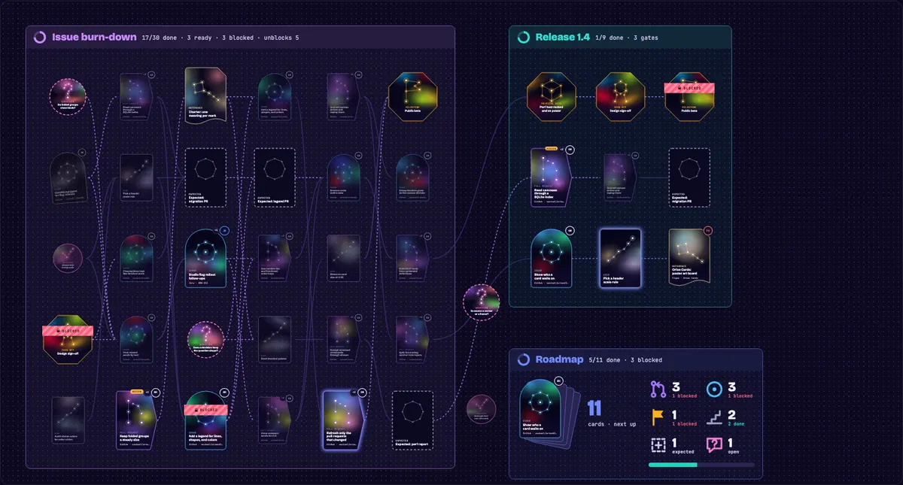This screenshot has width=903, height=485.
Task: Click the big "11" card count in Roadmap
Action: click(594, 408)
